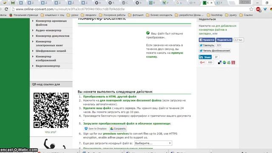Click Загрузите преобразованный файл в облачное хранилище
The height and width of the screenshot is (153, 272).
coord(127,124)
